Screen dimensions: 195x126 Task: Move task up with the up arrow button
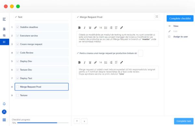pos(77,121)
